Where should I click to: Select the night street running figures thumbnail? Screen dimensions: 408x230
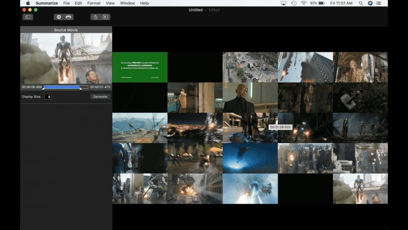(x=195, y=158)
